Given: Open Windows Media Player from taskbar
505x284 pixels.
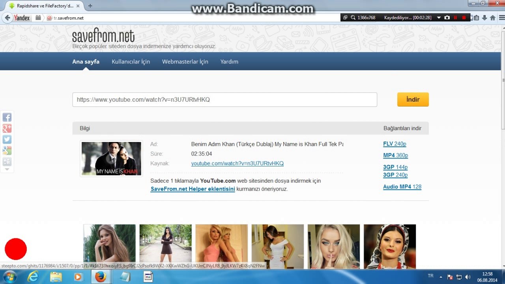Looking at the screenshot, I should [78, 277].
